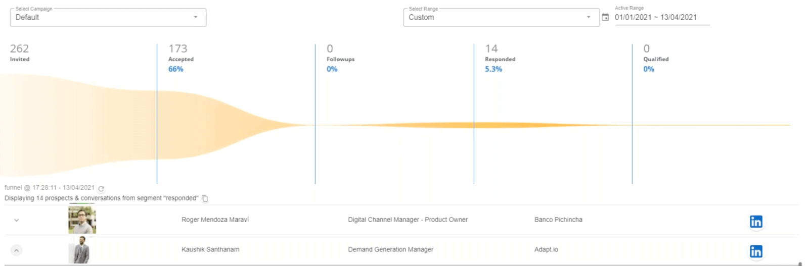809x266 pixels.
Task: Open the Select Campaign dropdown
Action: [x=108, y=17]
